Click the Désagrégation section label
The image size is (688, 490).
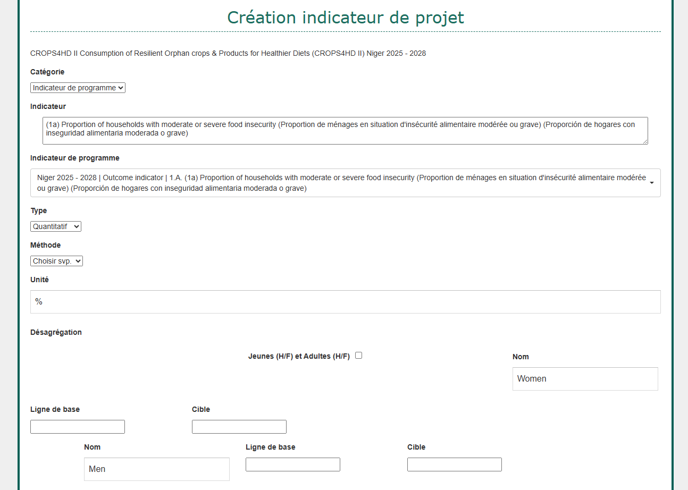click(56, 332)
